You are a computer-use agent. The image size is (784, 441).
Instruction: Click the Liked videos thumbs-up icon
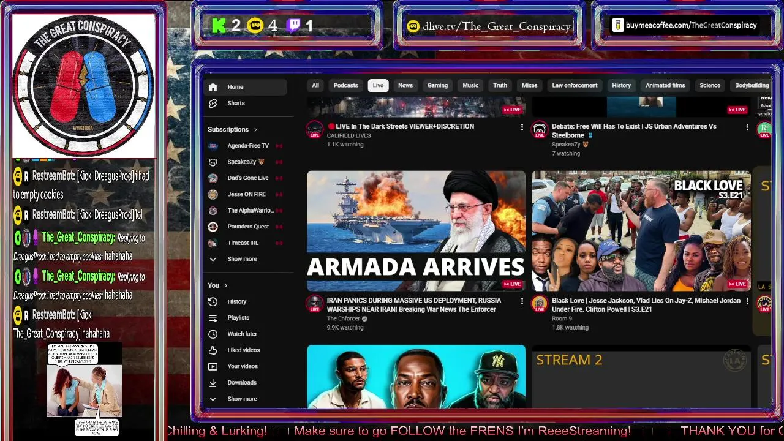[x=213, y=350]
